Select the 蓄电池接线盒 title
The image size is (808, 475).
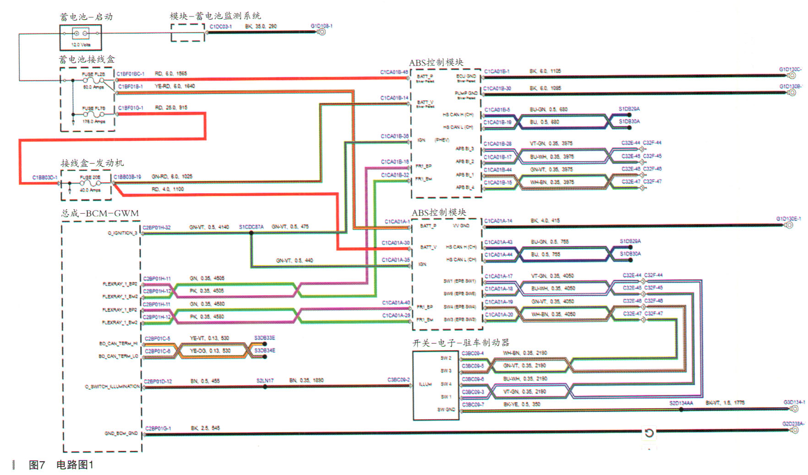(87, 59)
